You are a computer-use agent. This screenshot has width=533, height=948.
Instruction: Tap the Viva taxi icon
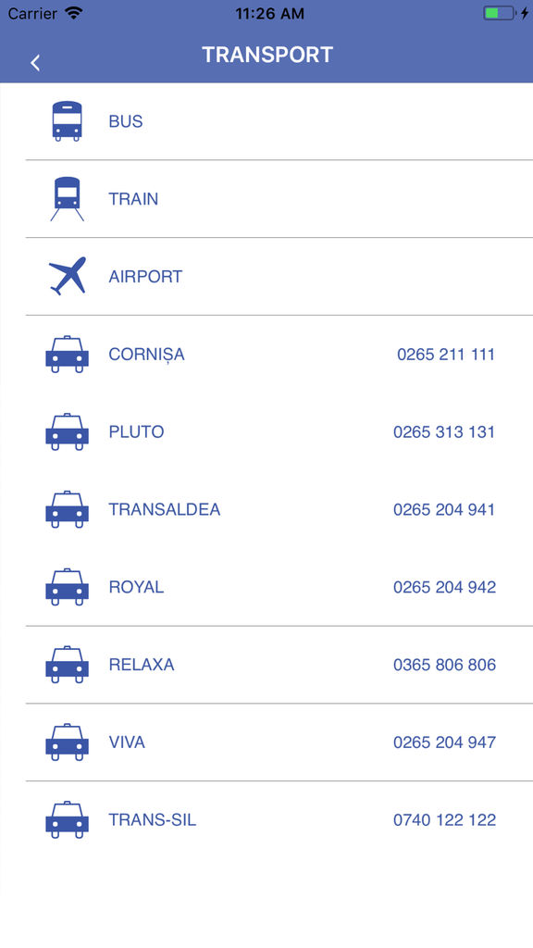pyautogui.click(x=67, y=742)
